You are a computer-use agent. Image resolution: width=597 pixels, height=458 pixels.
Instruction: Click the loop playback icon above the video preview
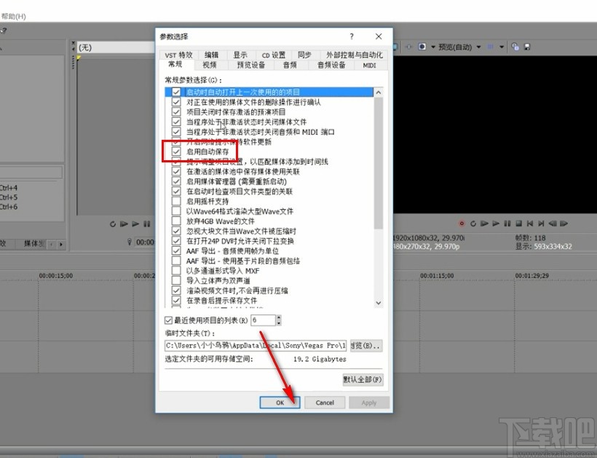(473, 224)
